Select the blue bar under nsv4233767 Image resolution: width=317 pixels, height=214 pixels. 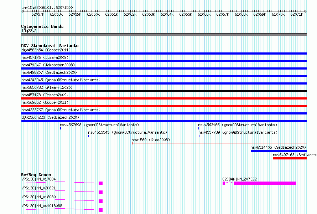pyautogui.click(x=164, y=113)
